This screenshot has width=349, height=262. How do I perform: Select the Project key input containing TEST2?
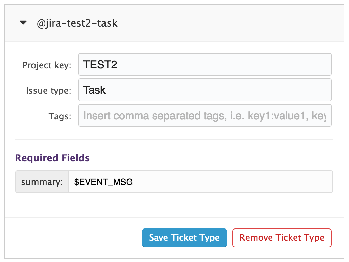[x=204, y=64]
